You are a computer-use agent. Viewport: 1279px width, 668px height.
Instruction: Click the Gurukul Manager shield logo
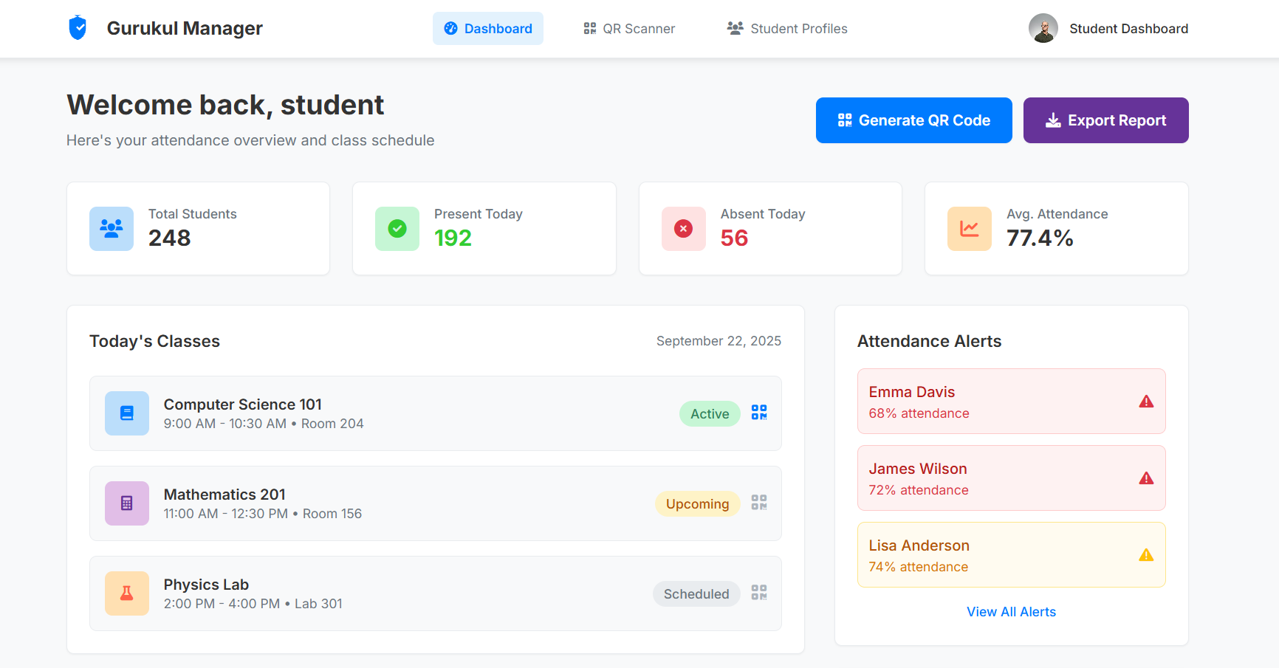click(78, 27)
